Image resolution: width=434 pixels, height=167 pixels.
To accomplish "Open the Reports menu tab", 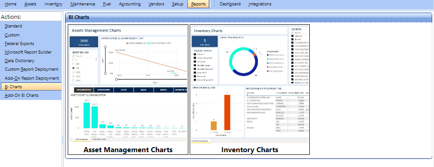I will (198, 4).
